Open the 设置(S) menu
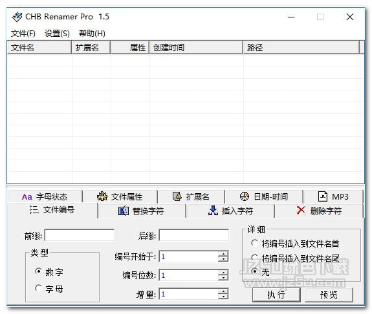Screen dimensions: 372x314 [x=57, y=34]
